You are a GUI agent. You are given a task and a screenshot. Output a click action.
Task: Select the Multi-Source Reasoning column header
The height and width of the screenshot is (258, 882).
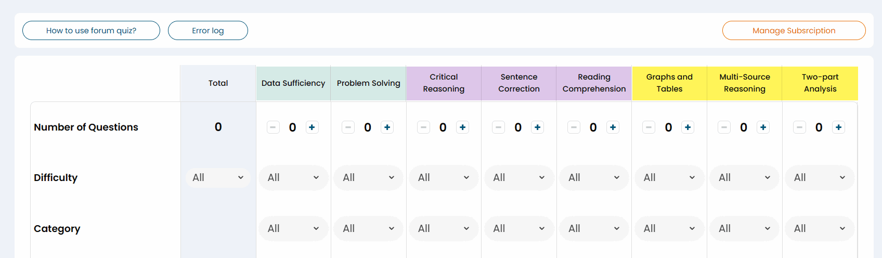coord(745,83)
